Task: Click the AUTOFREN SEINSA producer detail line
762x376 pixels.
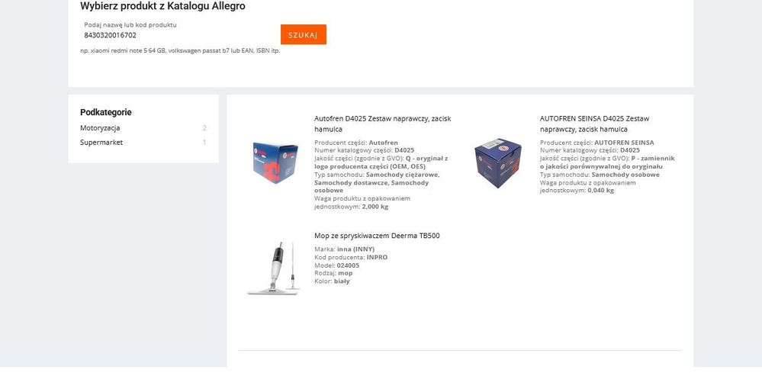Action: point(596,143)
